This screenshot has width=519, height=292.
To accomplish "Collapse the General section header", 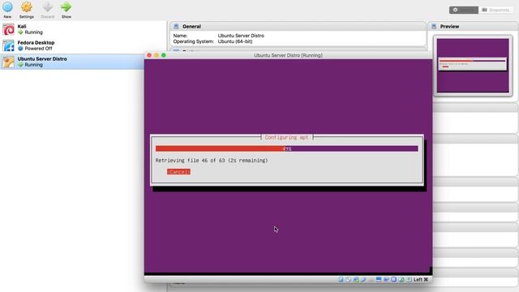I will (298, 27).
